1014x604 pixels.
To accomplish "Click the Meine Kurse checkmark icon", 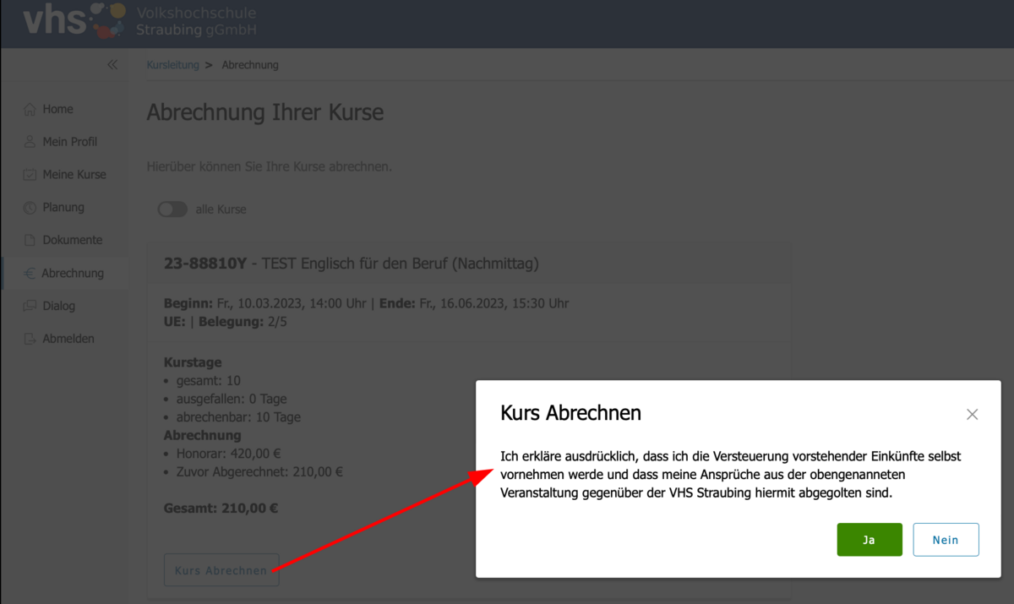I will click(x=30, y=175).
